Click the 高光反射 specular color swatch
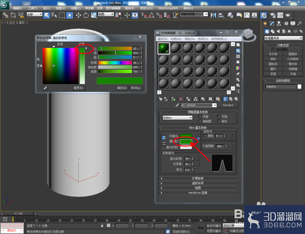This screenshot has width=305, height=234. tap(186, 147)
